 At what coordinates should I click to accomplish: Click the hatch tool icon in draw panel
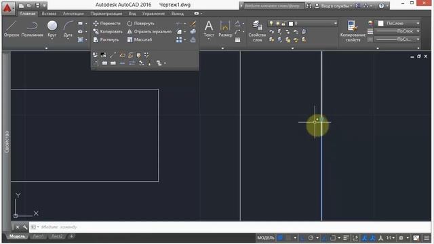pyautogui.click(x=80, y=39)
